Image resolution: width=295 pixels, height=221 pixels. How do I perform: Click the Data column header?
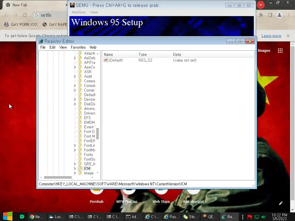(x=213, y=54)
